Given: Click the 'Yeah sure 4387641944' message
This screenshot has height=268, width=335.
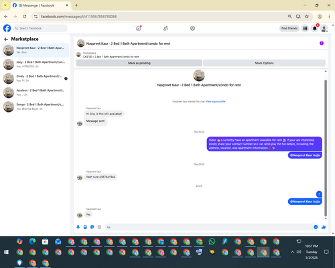Looking at the screenshot, I should coord(100,177).
